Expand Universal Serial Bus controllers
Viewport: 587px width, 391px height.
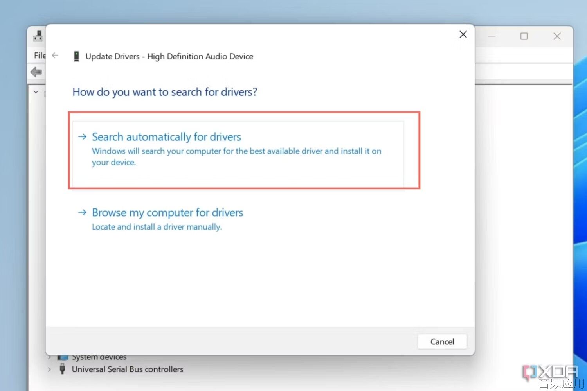pyautogui.click(x=49, y=369)
